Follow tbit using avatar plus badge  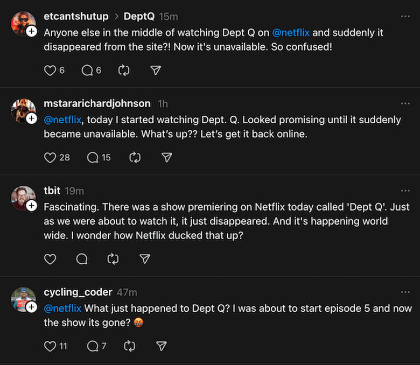[32, 206]
